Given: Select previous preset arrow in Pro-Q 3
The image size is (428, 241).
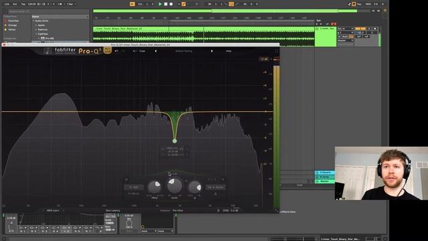Looking at the screenshot, I should point(156,51).
